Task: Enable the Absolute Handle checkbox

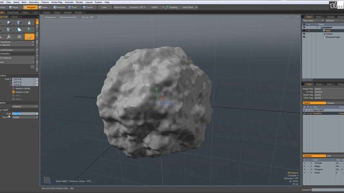Action: (13, 88)
